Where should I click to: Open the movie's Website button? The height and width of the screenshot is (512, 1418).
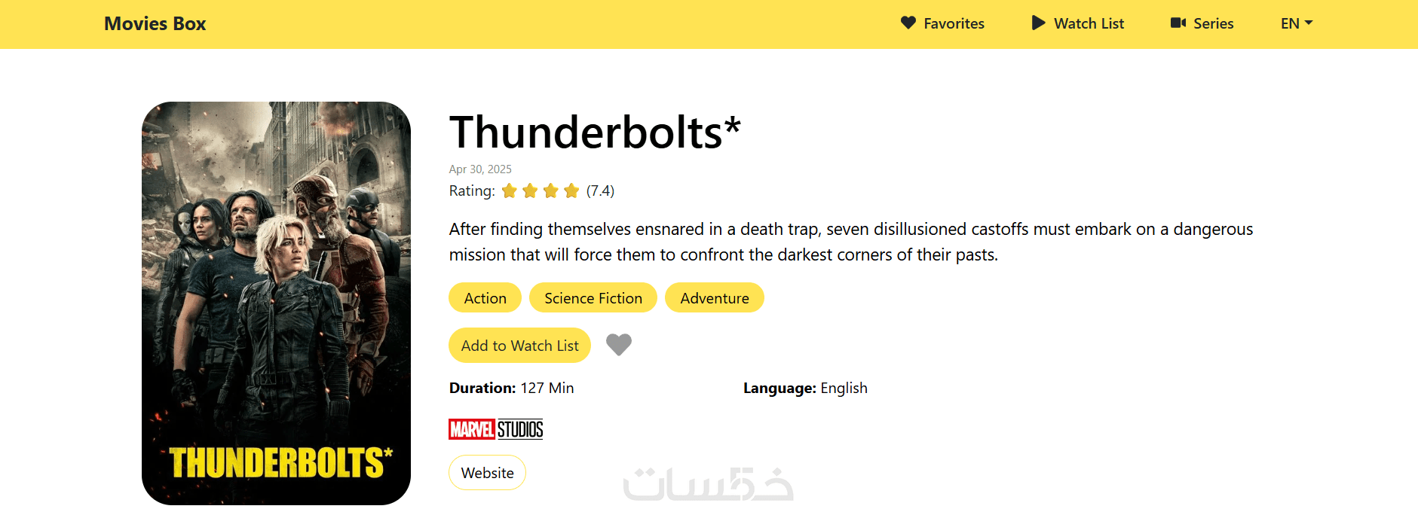(x=487, y=473)
